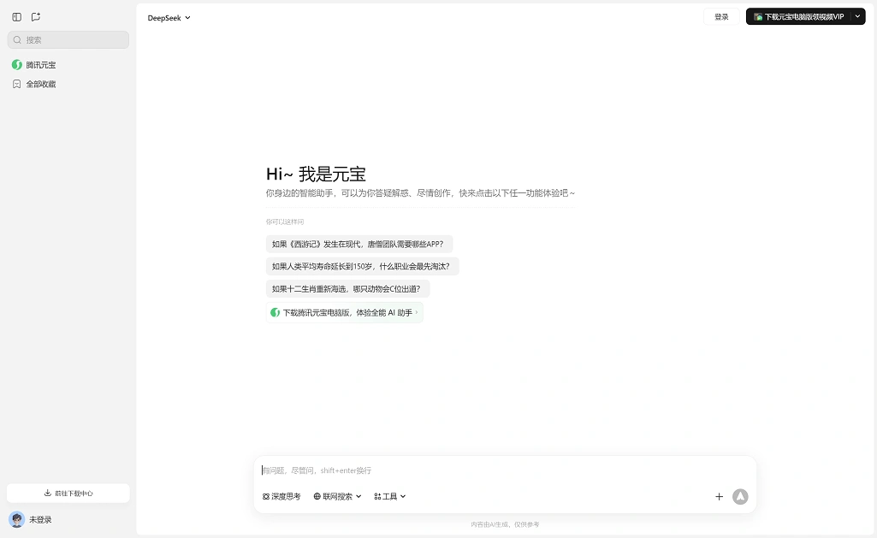877x538 pixels.
Task: Toggle 联网搜索 web search option
Action: coord(337,496)
